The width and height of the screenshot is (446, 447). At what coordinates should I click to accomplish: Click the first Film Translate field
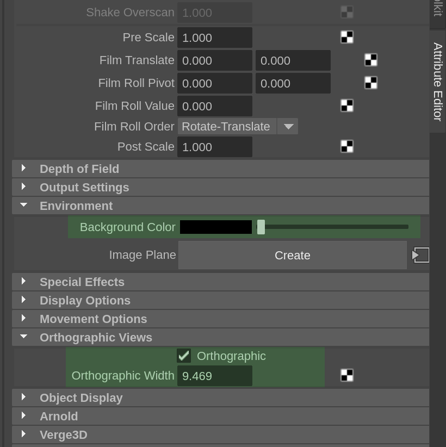[x=215, y=60]
